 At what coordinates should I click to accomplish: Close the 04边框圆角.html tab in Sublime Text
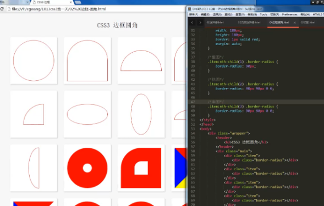(x=295, y=23)
